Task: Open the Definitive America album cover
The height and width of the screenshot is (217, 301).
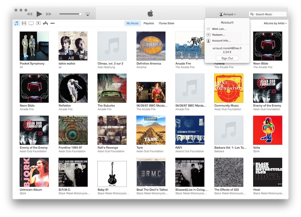Action: tap(151, 46)
